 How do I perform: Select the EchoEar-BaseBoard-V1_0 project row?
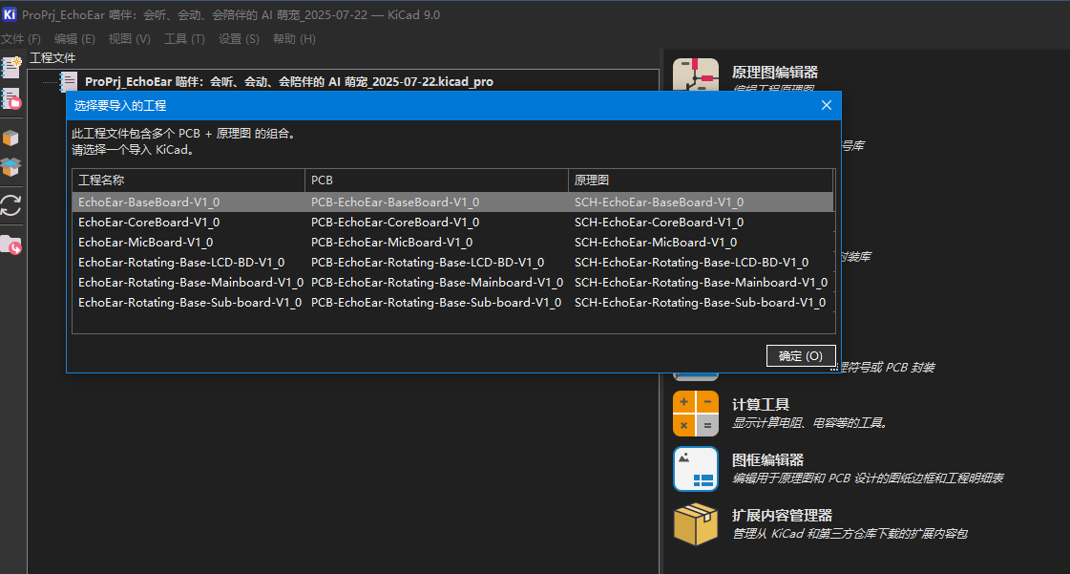click(452, 202)
